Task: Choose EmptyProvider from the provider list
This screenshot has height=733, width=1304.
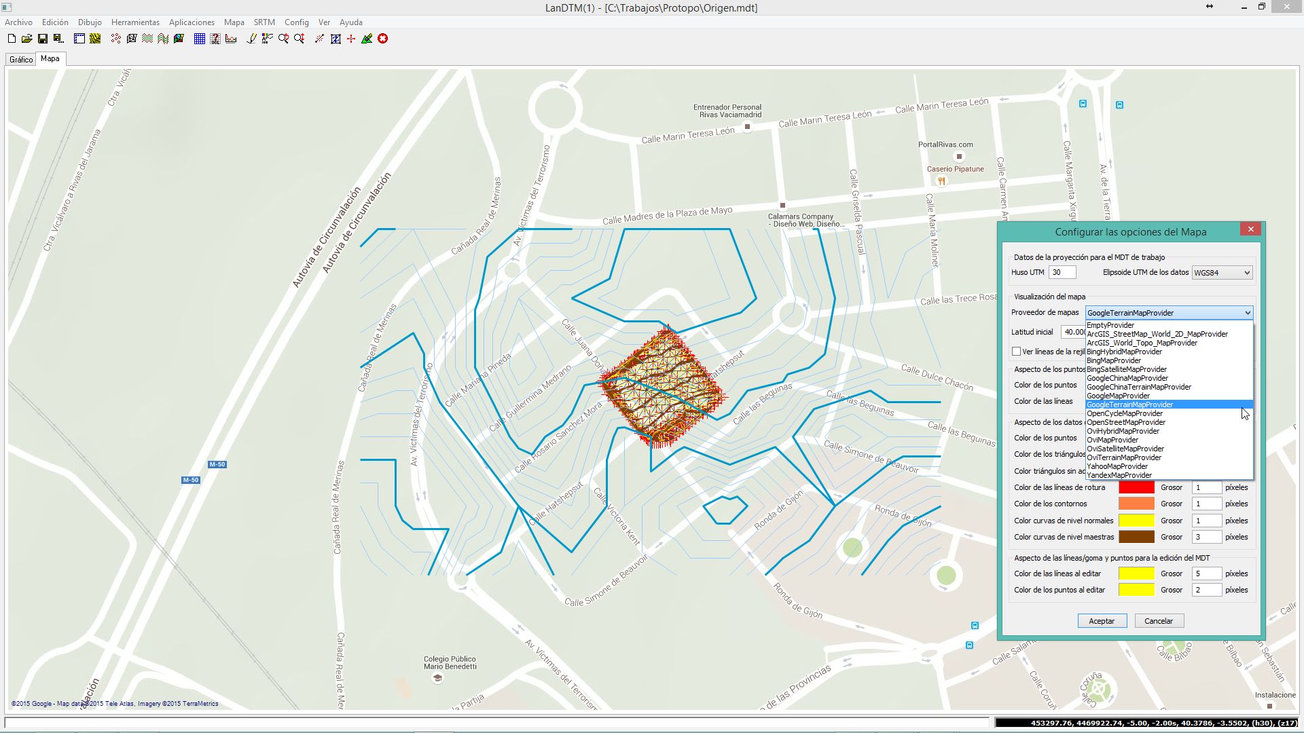Action: click(1169, 325)
